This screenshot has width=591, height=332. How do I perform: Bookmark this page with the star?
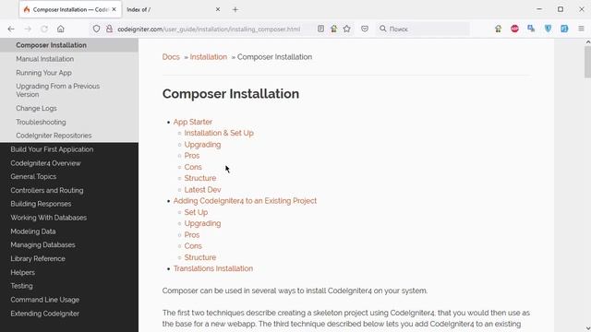coord(347,29)
